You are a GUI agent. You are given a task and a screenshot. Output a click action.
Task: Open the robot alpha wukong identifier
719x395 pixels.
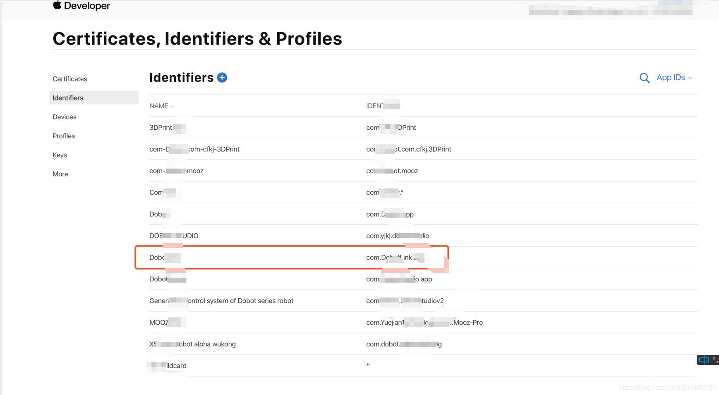pyautogui.click(x=423, y=344)
